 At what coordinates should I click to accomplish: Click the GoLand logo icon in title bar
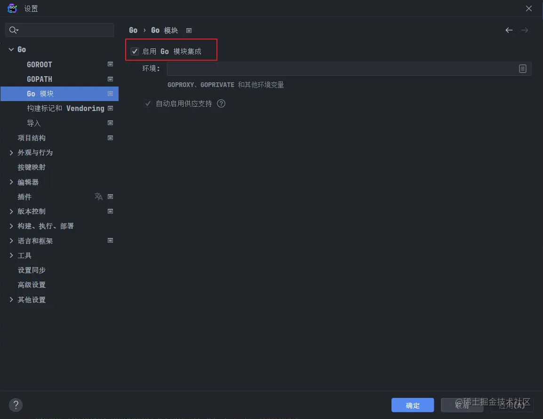coord(12,8)
